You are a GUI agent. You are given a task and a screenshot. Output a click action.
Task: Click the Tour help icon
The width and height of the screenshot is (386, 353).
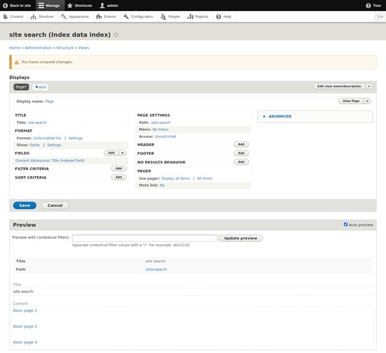click(x=369, y=6)
